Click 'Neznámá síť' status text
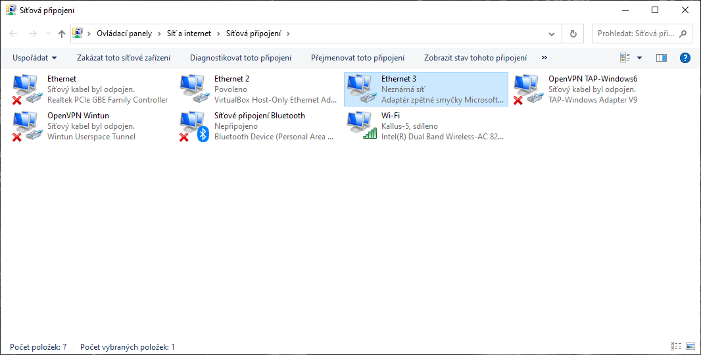This screenshot has height=355, width=701. [403, 89]
